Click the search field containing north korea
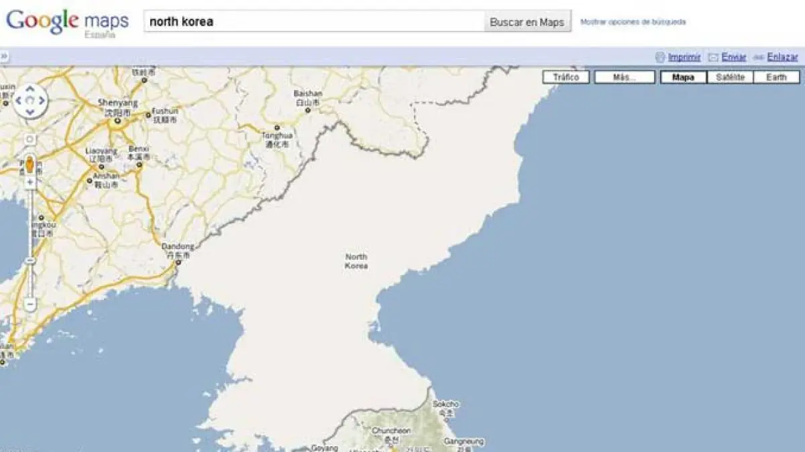The height and width of the screenshot is (452, 805). (313, 21)
